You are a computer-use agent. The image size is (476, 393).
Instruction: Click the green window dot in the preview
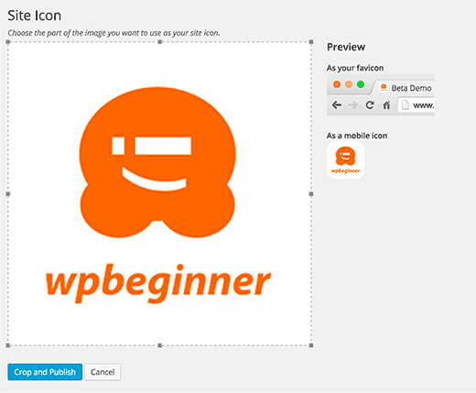[361, 84]
